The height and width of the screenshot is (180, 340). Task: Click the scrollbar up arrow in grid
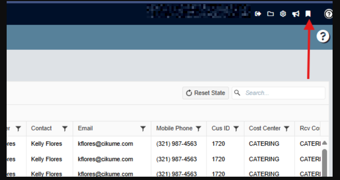324,142
